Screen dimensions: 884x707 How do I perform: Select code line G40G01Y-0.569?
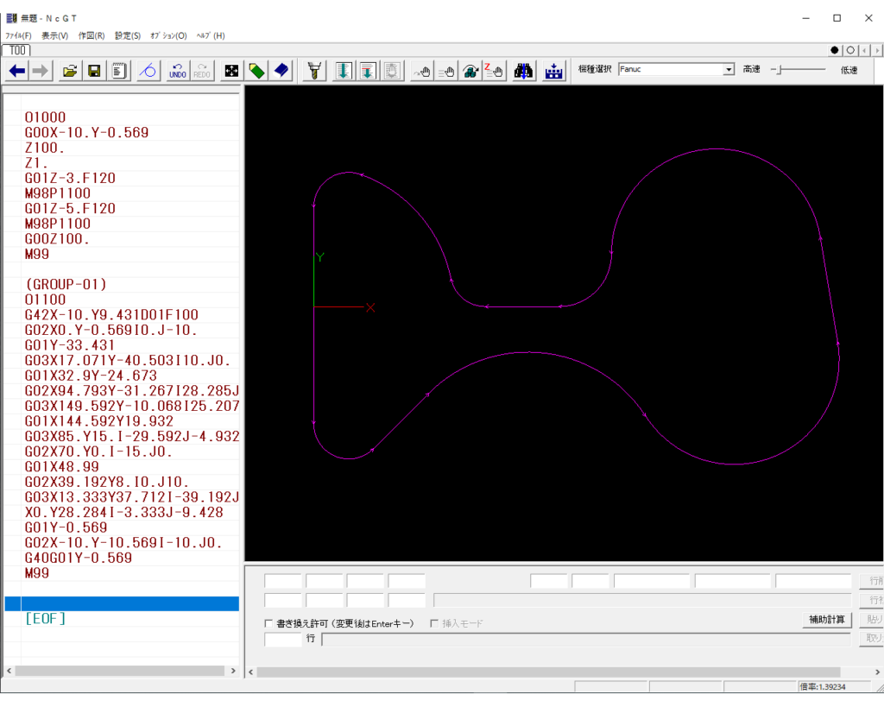point(79,559)
